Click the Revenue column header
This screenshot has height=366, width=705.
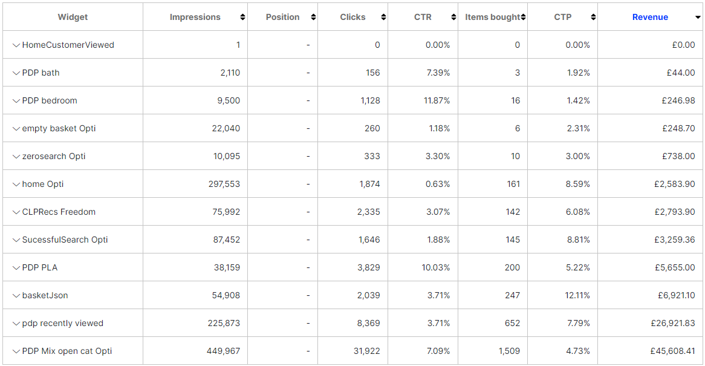[x=650, y=18]
